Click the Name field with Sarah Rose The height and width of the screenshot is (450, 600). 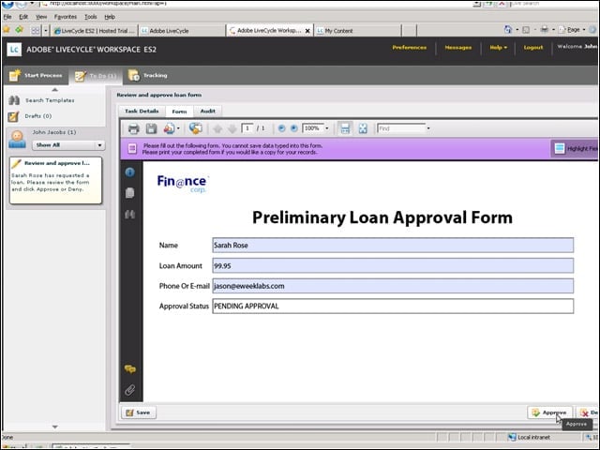coord(393,246)
